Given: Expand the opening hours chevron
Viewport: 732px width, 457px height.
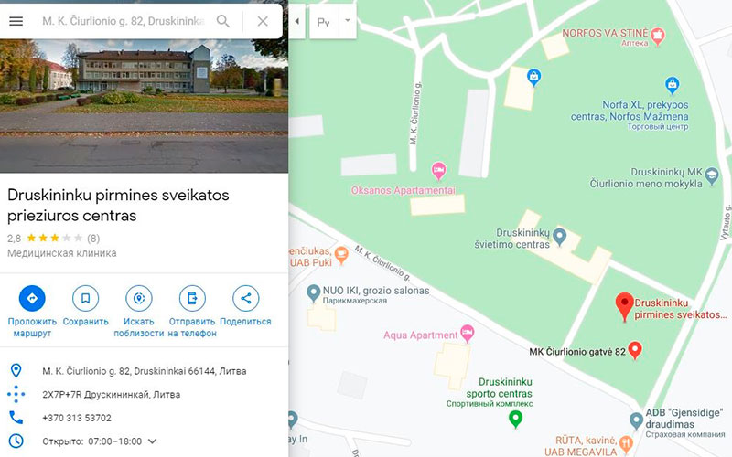Looking at the screenshot, I should pos(152,441).
